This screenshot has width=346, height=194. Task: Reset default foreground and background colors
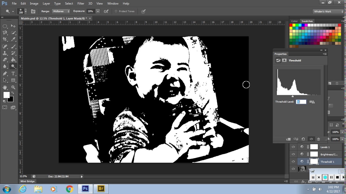coord(4,101)
